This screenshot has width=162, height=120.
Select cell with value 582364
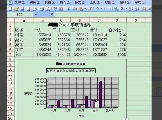pyautogui.click(x=61, y=40)
